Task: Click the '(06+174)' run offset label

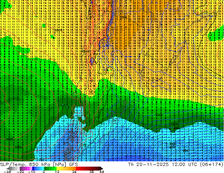Action: 211,165
